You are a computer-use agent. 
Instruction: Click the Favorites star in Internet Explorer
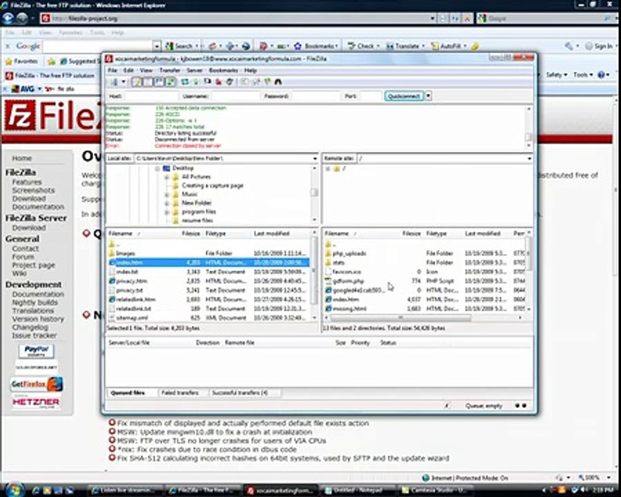click(x=9, y=61)
